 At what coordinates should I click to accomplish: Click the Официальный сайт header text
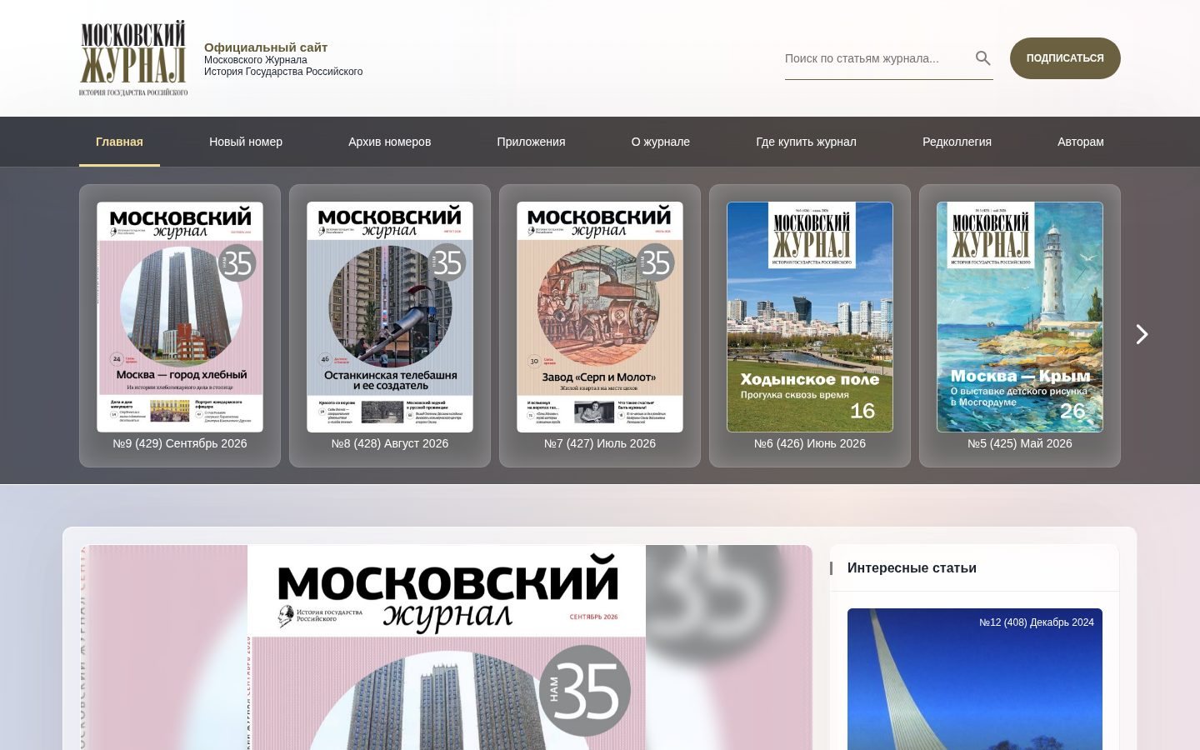(x=266, y=47)
